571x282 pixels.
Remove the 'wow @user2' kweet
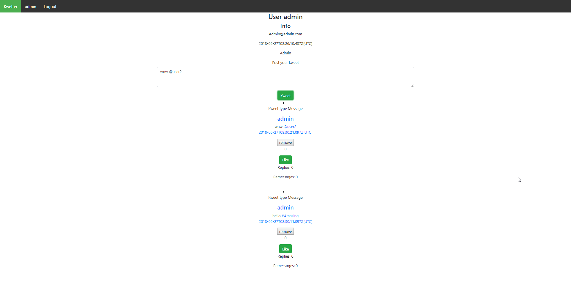285,143
